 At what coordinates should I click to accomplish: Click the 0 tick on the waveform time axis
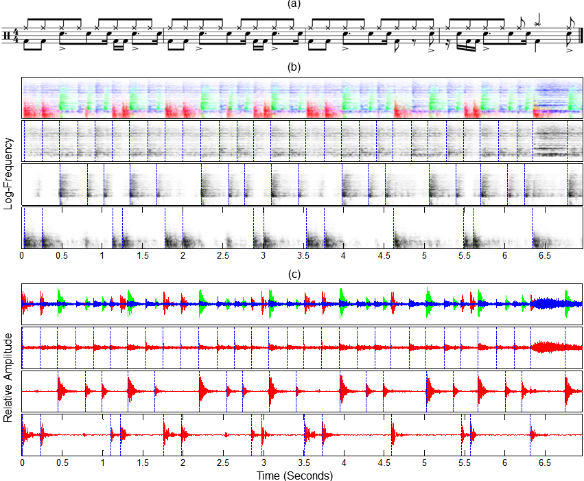[x=23, y=463]
